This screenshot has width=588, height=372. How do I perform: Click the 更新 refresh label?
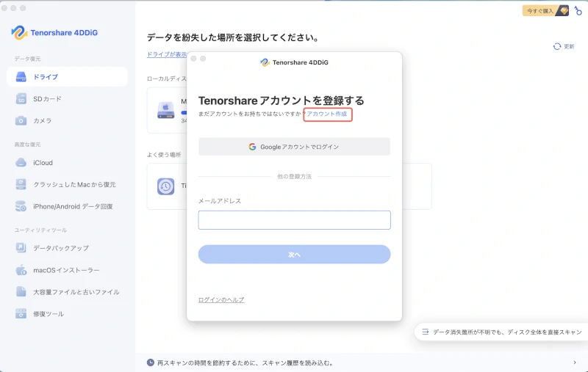(569, 46)
